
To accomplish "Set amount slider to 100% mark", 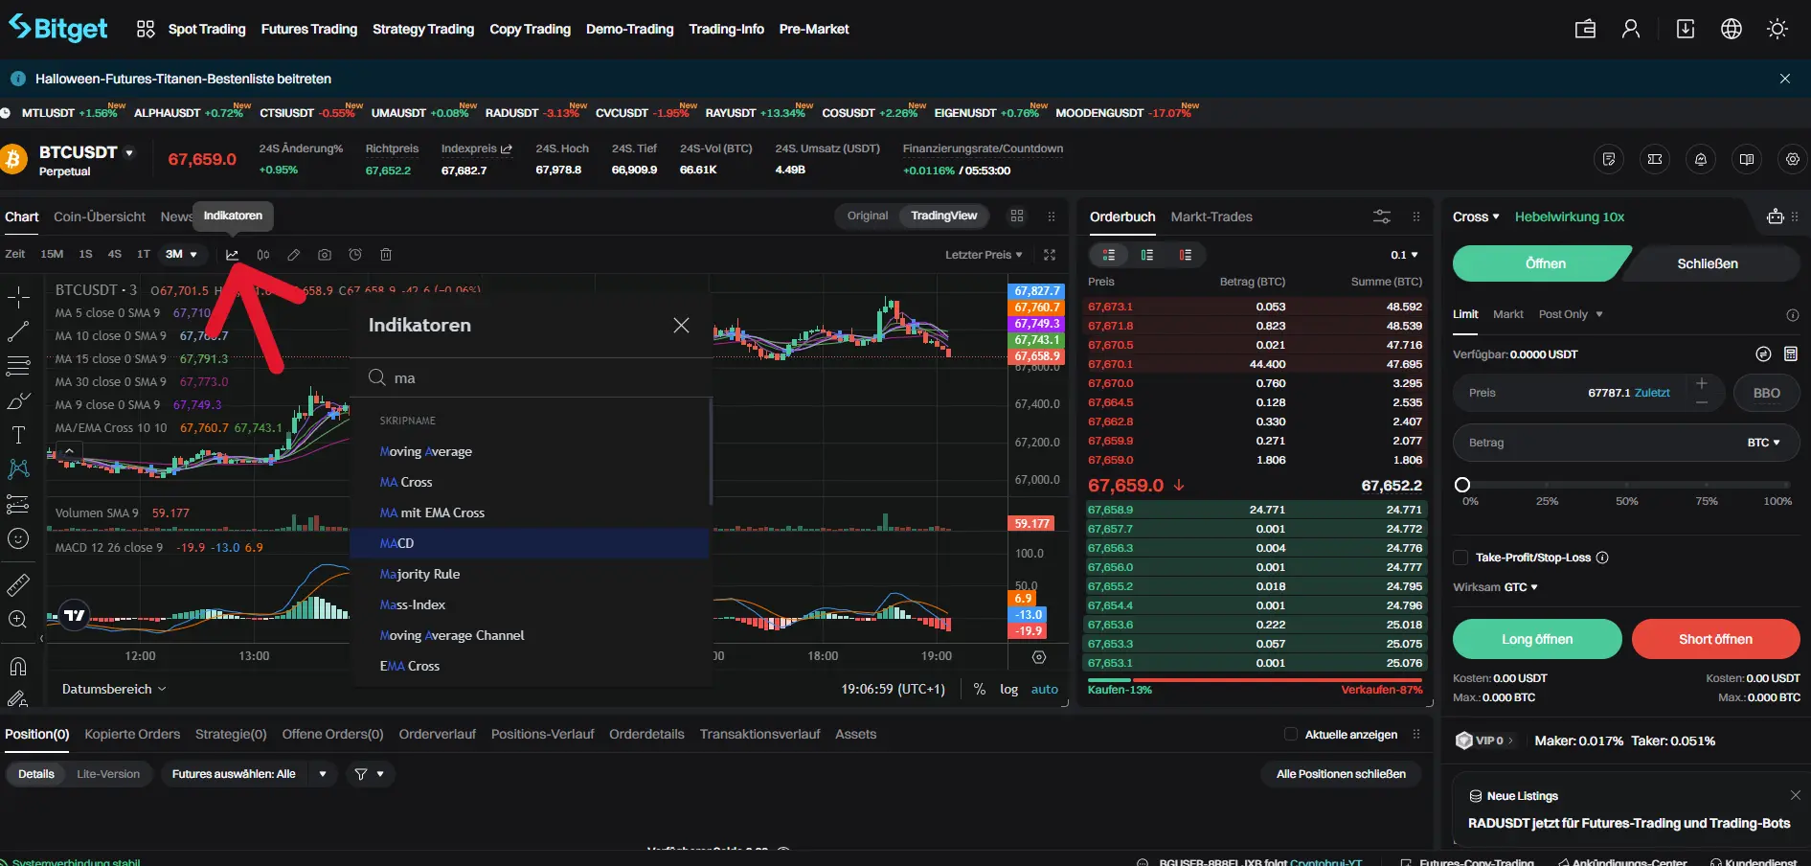I will coord(1785,485).
